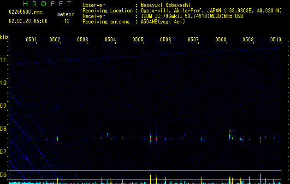Click the 0505 time marker
290x184 pixels.
[138, 39]
